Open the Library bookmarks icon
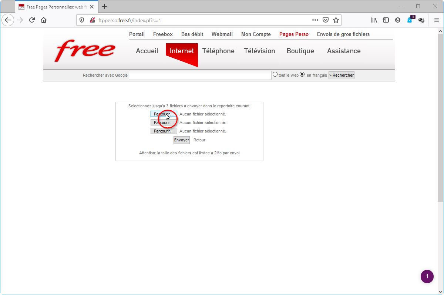Viewport: 444px width, 295px height. coord(374,20)
